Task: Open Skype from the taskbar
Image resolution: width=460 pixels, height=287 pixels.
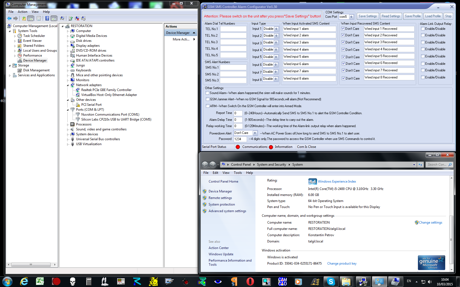Action: (x=331, y=281)
